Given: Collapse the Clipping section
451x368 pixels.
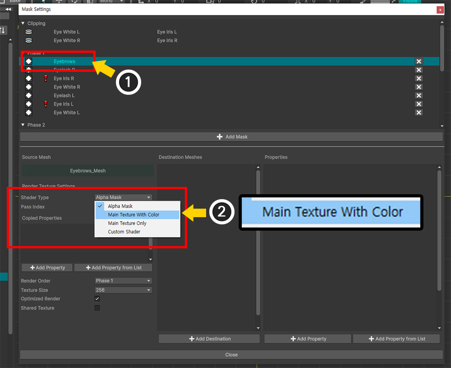Looking at the screenshot, I should click(23, 23).
